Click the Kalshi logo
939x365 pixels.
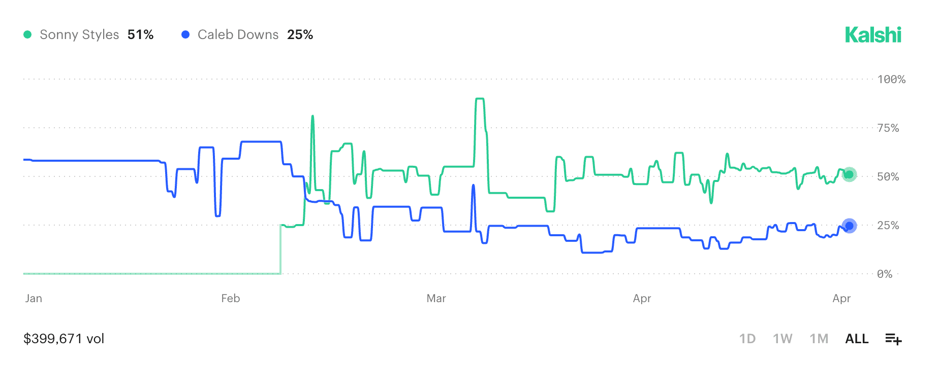[873, 35]
